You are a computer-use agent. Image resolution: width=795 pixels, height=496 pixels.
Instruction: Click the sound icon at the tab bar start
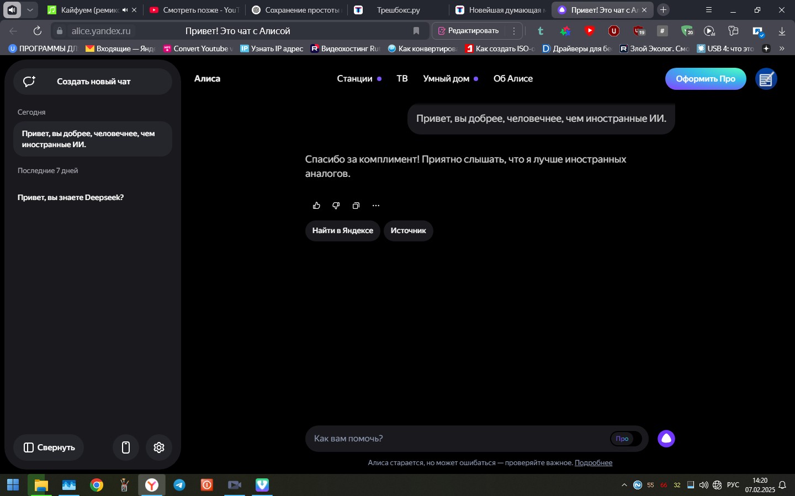12,10
